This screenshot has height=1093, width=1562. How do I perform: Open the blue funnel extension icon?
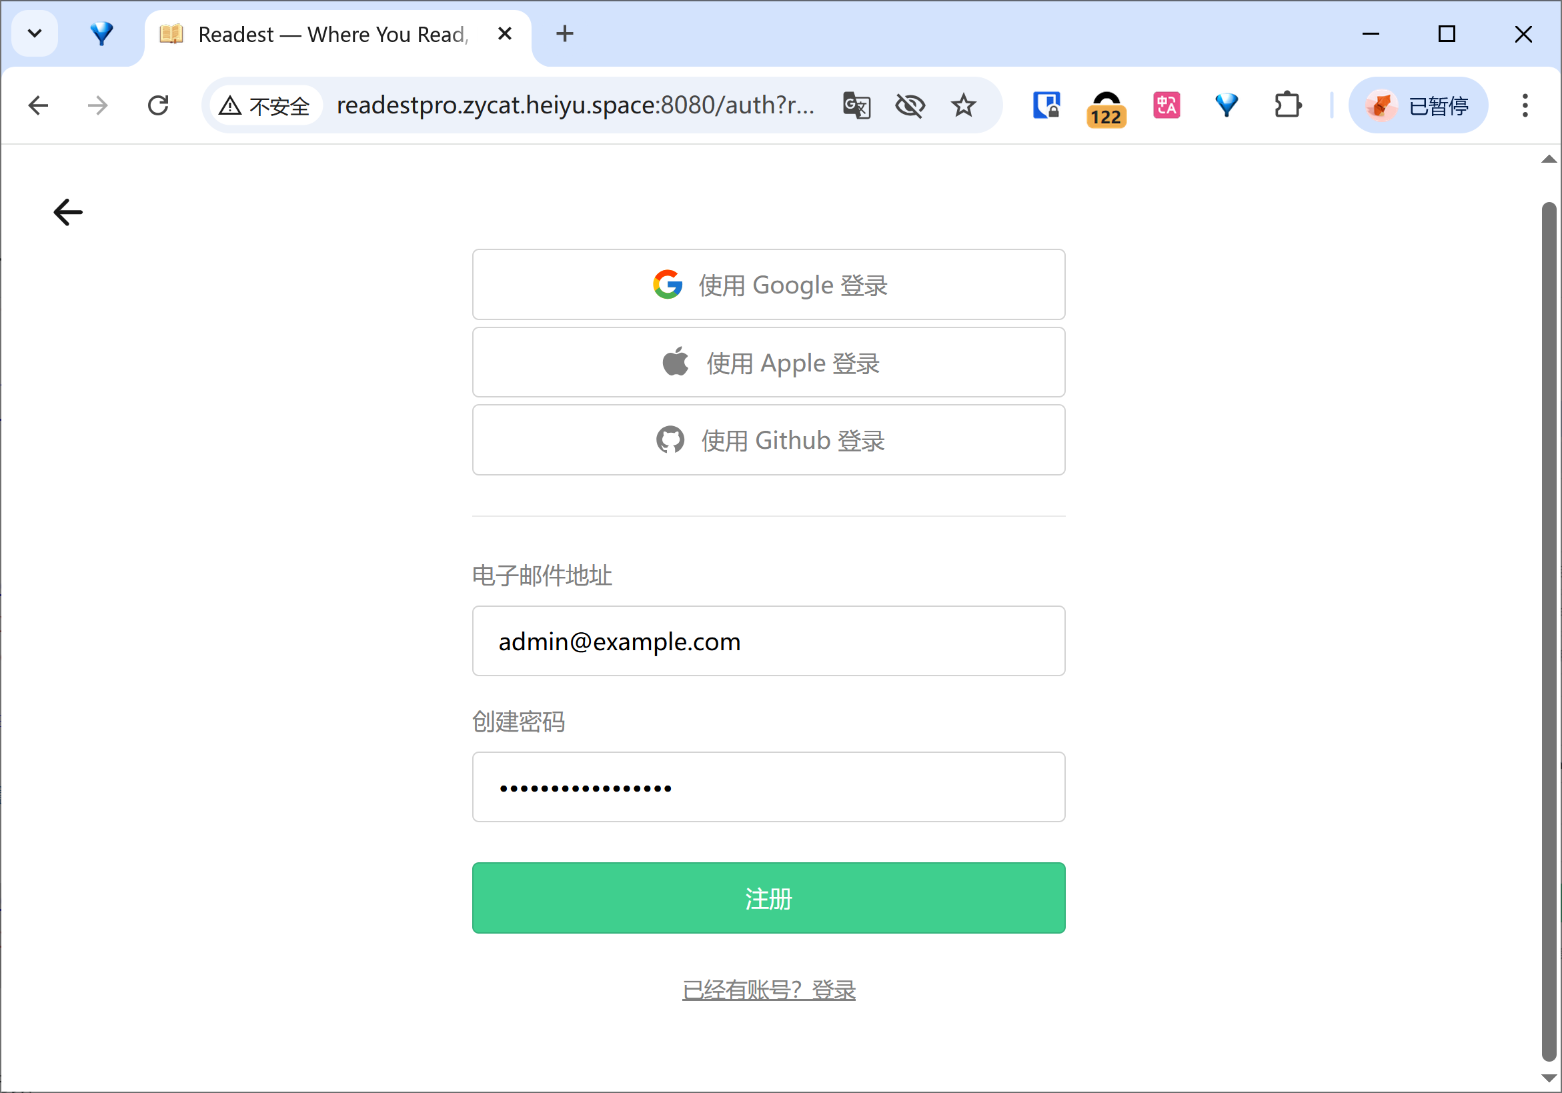1226,105
